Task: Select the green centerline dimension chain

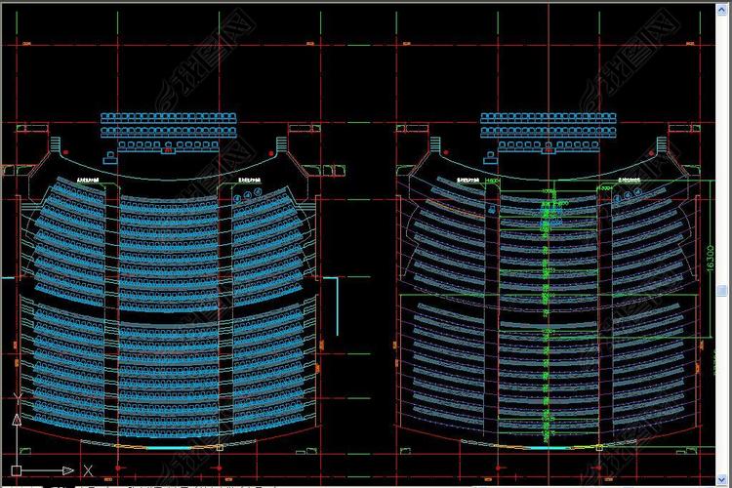Action: [547, 293]
